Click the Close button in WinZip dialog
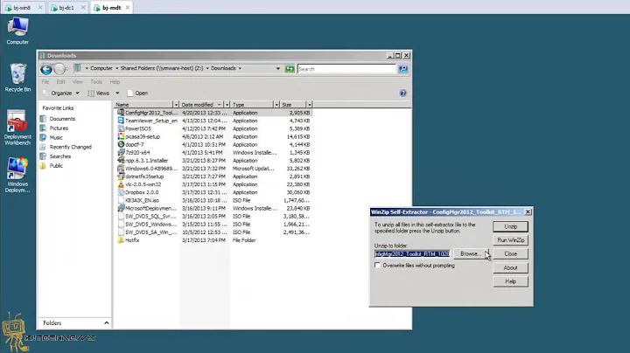The height and width of the screenshot is (353, 630). click(510, 254)
